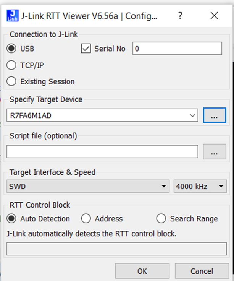The image size is (234, 281).
Task: Select Auto Detection for RTT block
Action: click(12, 219)
